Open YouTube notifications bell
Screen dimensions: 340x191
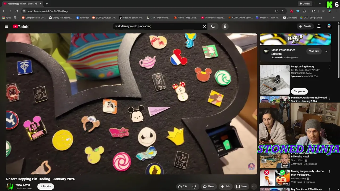pyautogui.click(x=319, y=26)
